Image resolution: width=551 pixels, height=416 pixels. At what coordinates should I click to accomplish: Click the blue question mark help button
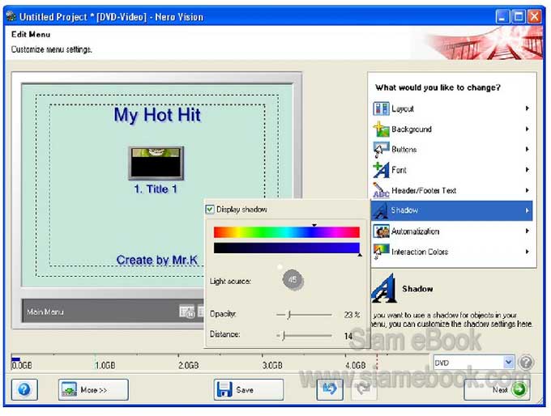(x=24, y=389)
